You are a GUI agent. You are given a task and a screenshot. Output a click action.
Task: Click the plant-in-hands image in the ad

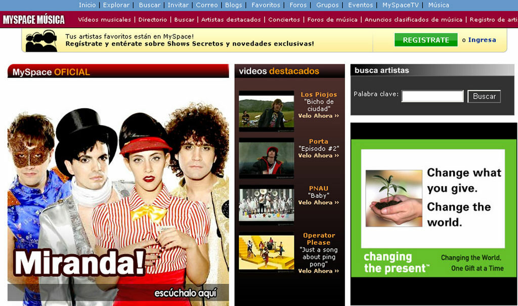pyautogui.click(x=394, y=198)
